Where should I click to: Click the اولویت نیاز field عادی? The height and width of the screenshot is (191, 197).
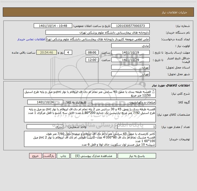[x=130, y=46]
